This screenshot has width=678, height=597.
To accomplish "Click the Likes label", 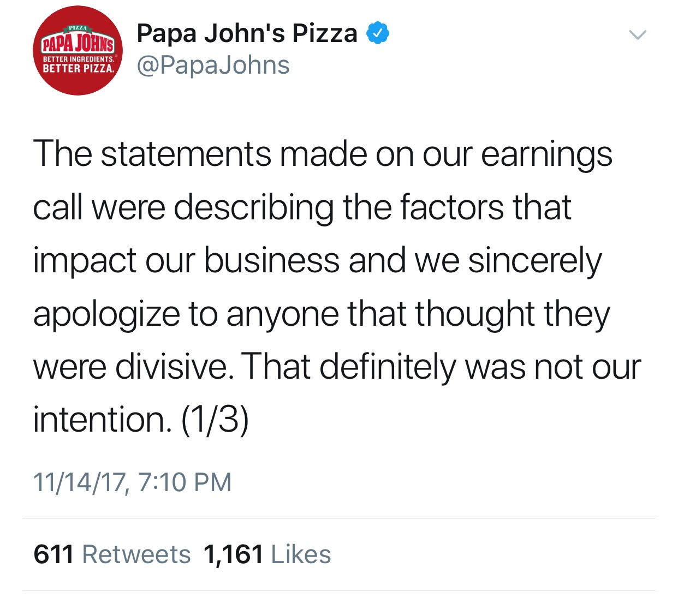I will tap(301, 554).
